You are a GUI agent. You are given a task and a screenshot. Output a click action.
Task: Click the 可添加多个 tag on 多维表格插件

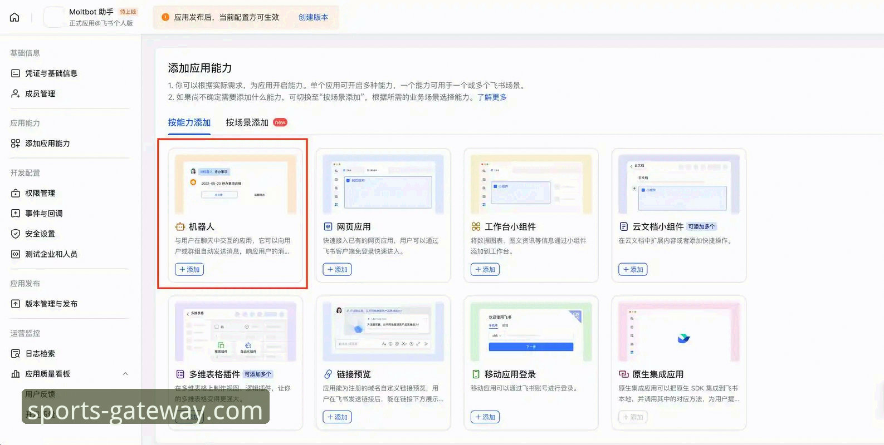(258, 374)
